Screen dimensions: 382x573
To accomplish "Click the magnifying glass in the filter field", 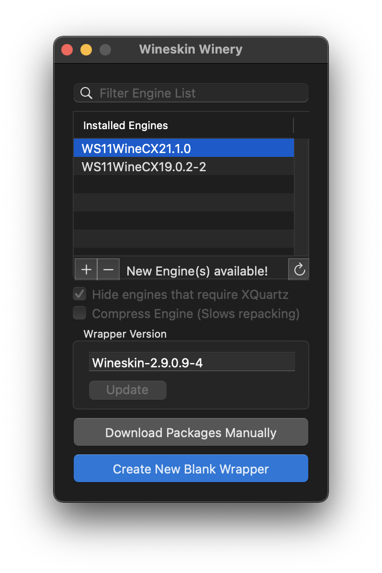I will point(86,92).
